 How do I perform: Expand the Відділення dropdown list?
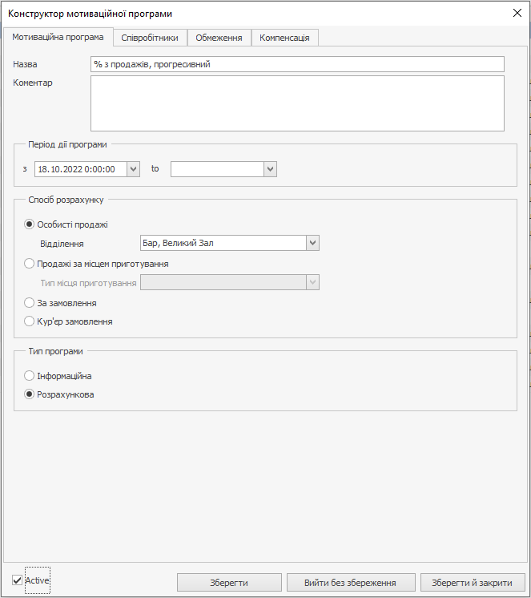tap(312, 243)
